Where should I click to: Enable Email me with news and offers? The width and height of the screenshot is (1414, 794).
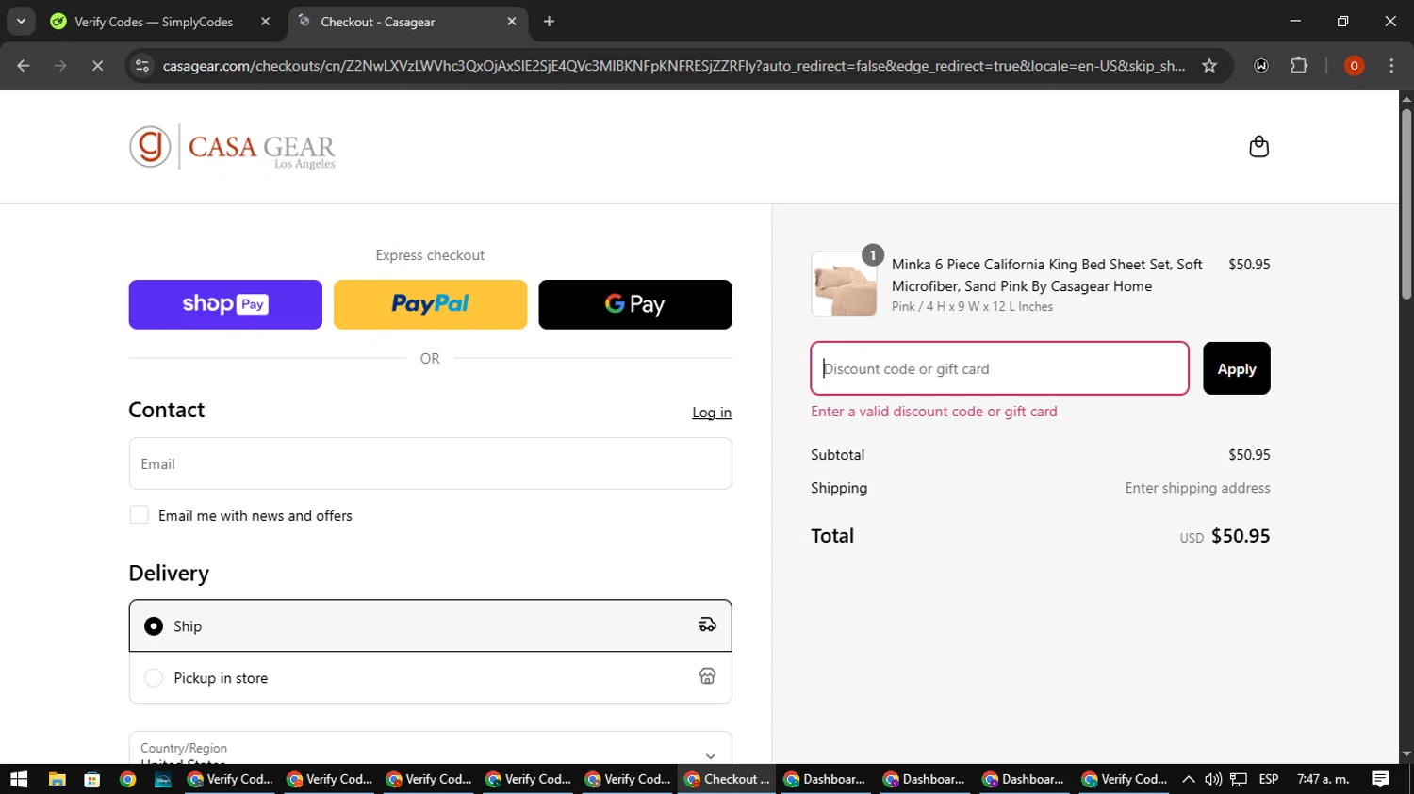[x=140, y=515]
